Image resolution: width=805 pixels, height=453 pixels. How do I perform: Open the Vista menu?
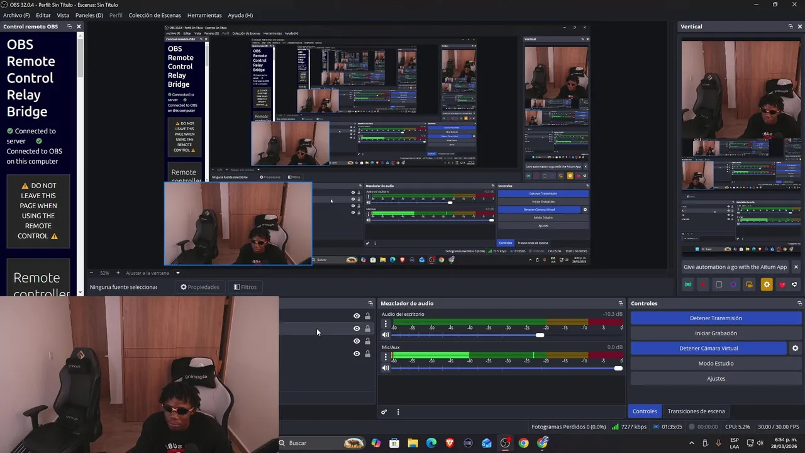pos(63,15)
